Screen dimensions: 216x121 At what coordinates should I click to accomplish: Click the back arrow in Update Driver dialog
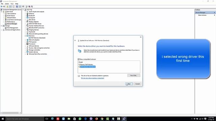pos(75,40)
